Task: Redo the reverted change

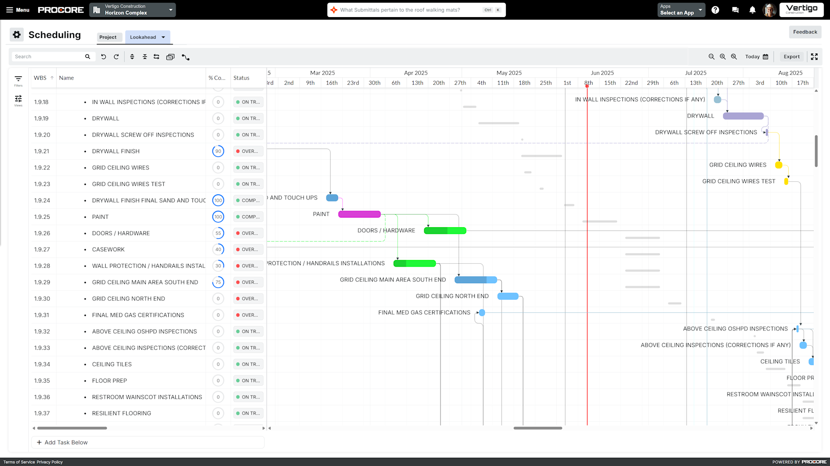Action: (116, 56)
